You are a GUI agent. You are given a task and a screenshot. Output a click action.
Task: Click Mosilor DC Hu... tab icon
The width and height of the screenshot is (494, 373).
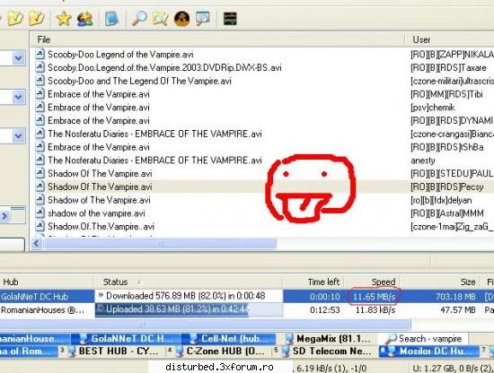(392, 351)
